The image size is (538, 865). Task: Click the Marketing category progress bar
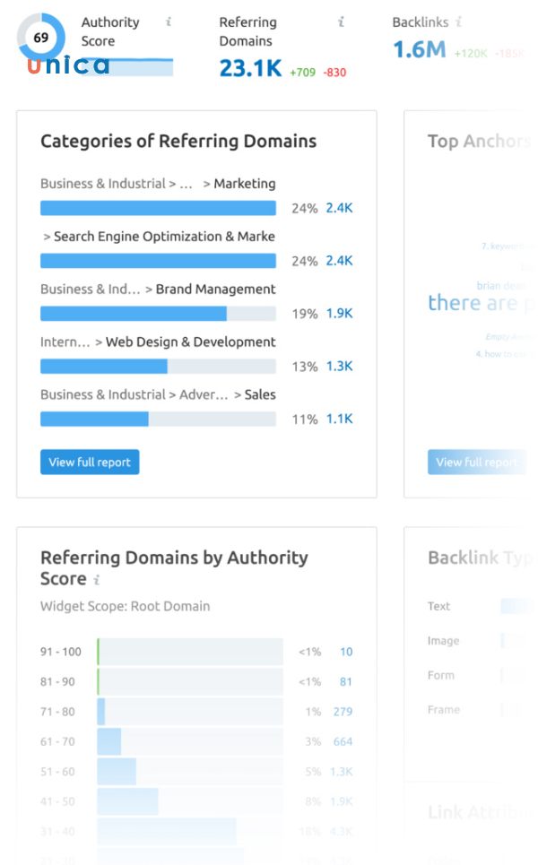[158, 208]
